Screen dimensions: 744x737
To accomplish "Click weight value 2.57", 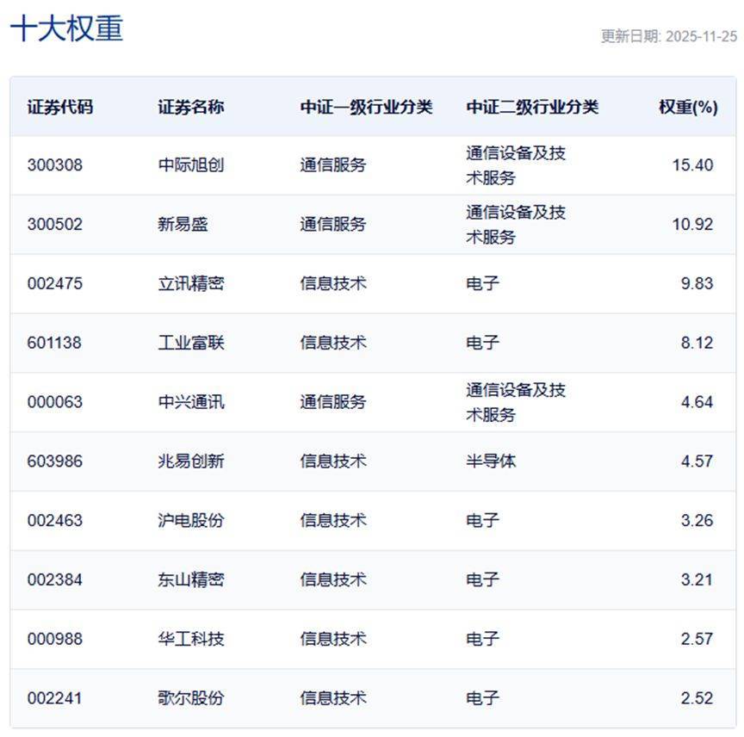I will coord(697,639).
